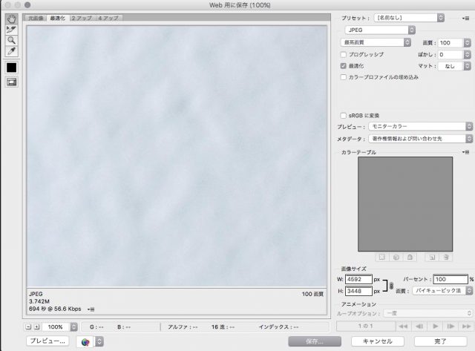475x351 pixels.
Task: Toggle slices visibility icon
Action: click(x=12, y=82)
